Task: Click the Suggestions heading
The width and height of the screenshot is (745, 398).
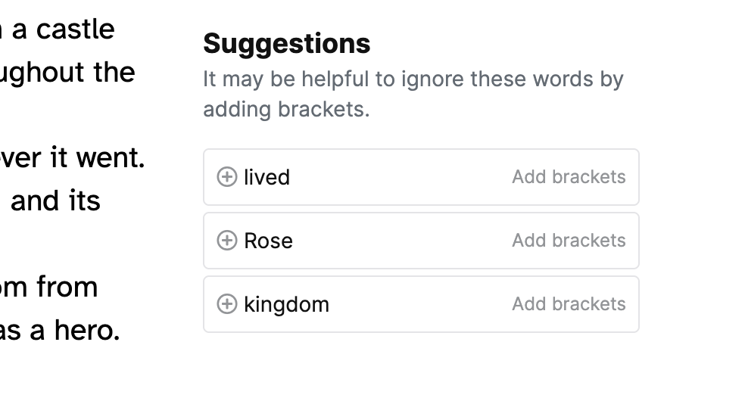Action: (x=287, y=44)
